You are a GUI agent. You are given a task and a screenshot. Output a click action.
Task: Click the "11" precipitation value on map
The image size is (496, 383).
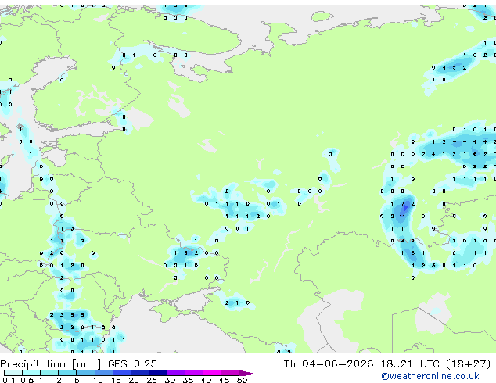402,217
